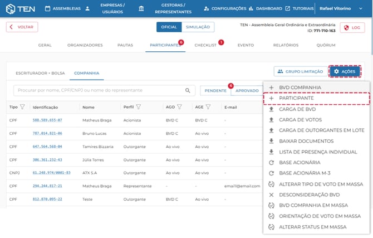Switch to the Checklist tab

(x=205, y=45)
